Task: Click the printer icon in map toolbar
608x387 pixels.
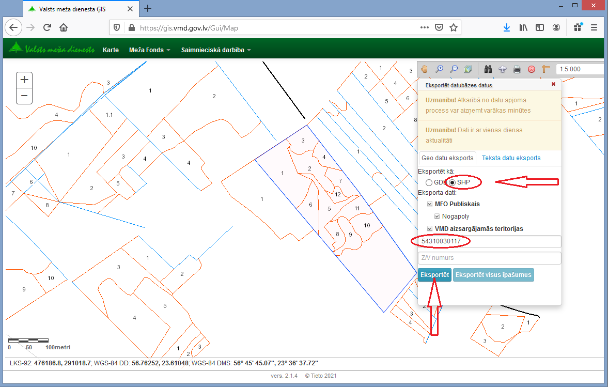Action: (x=517, y=69)
